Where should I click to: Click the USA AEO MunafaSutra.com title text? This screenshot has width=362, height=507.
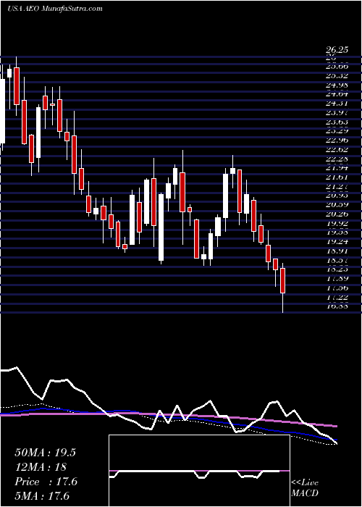click(54, 9)
